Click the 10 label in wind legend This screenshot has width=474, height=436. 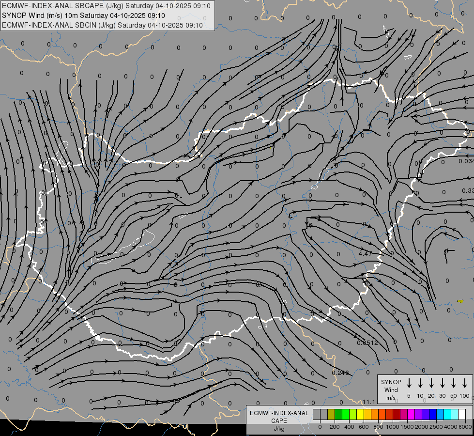tap(420, 396)
